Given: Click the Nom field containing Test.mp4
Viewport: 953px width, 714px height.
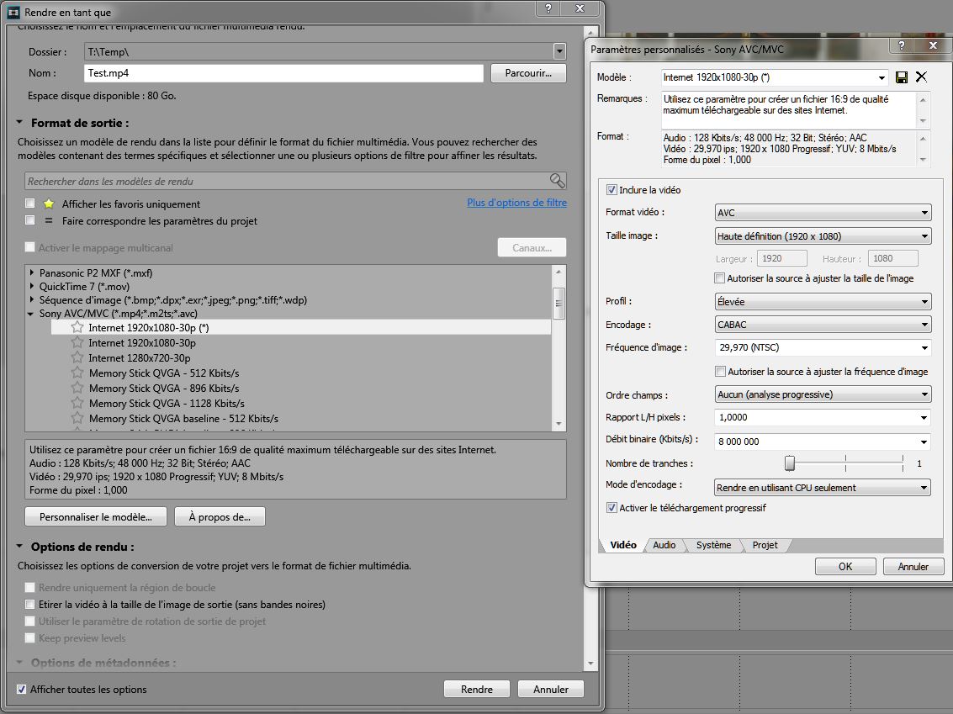Looking at the screenshot, I should click(283, 73).
